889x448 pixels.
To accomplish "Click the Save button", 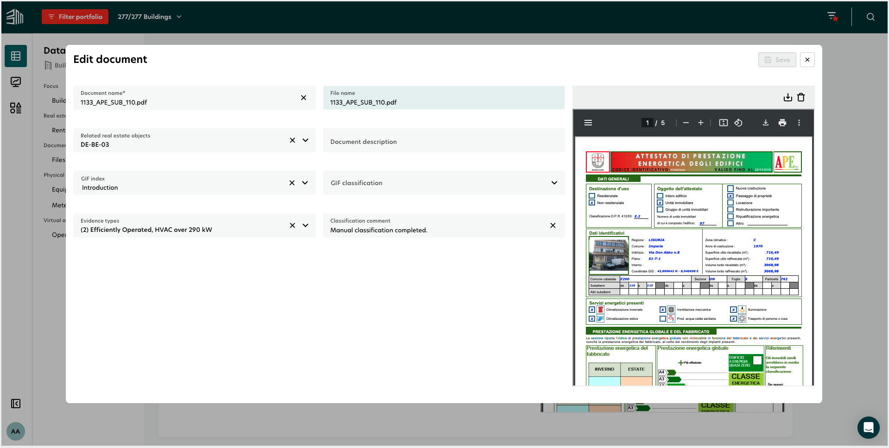I will (777, 60).
